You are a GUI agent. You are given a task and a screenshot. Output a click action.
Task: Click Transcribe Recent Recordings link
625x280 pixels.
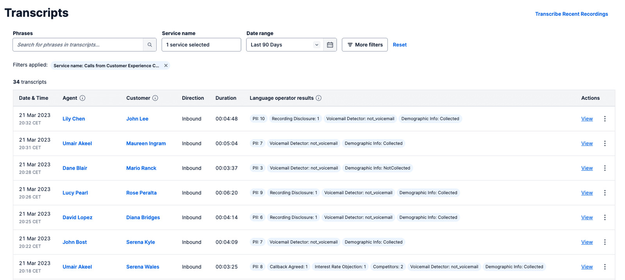click(x=571, y=14)
